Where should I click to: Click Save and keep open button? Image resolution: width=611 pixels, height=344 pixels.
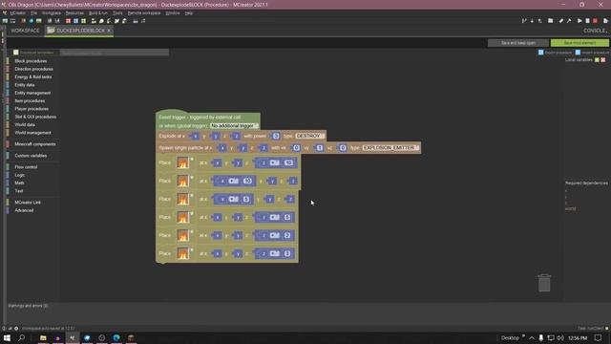coord(517,43)
